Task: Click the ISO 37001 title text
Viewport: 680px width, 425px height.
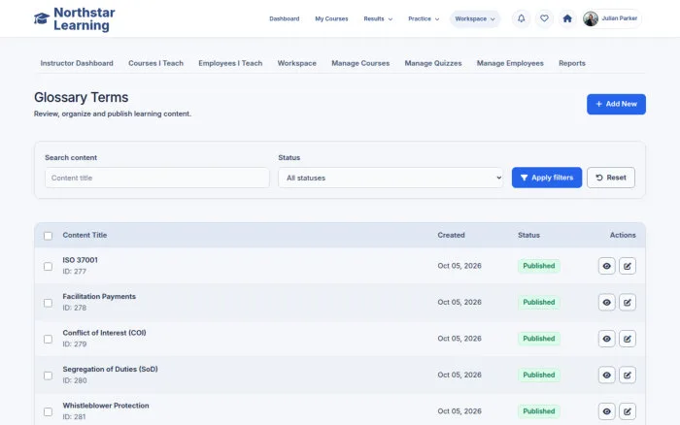Action: (x=81, y=260)
